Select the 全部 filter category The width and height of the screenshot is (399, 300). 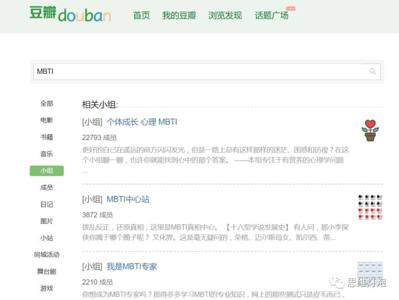pos(47,104)
